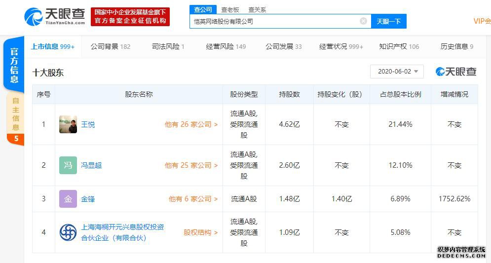The height and width of the screenshot is (263, 491).
Task: Open shareholder 王悦 profile link
Action: pyautogui.click(x=88, y=125)
